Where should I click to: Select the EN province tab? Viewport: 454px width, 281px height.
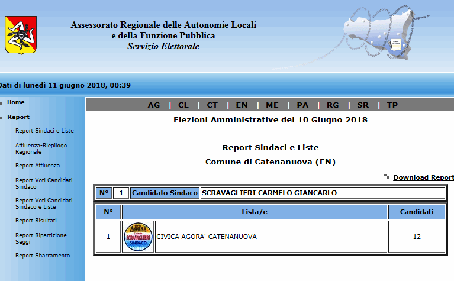pos(242,105)
